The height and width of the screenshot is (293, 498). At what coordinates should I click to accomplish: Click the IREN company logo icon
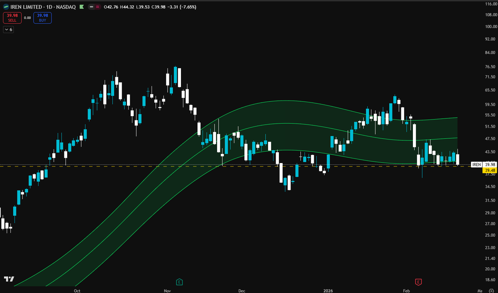[5, 7]
